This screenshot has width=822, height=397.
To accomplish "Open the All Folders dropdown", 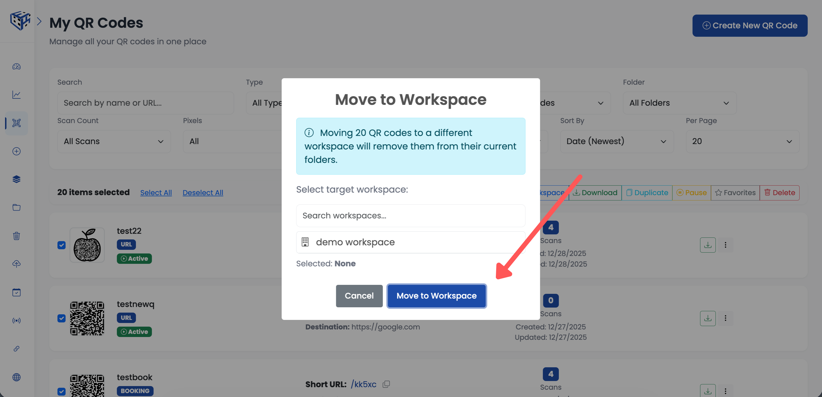I will tap(679, 103).
